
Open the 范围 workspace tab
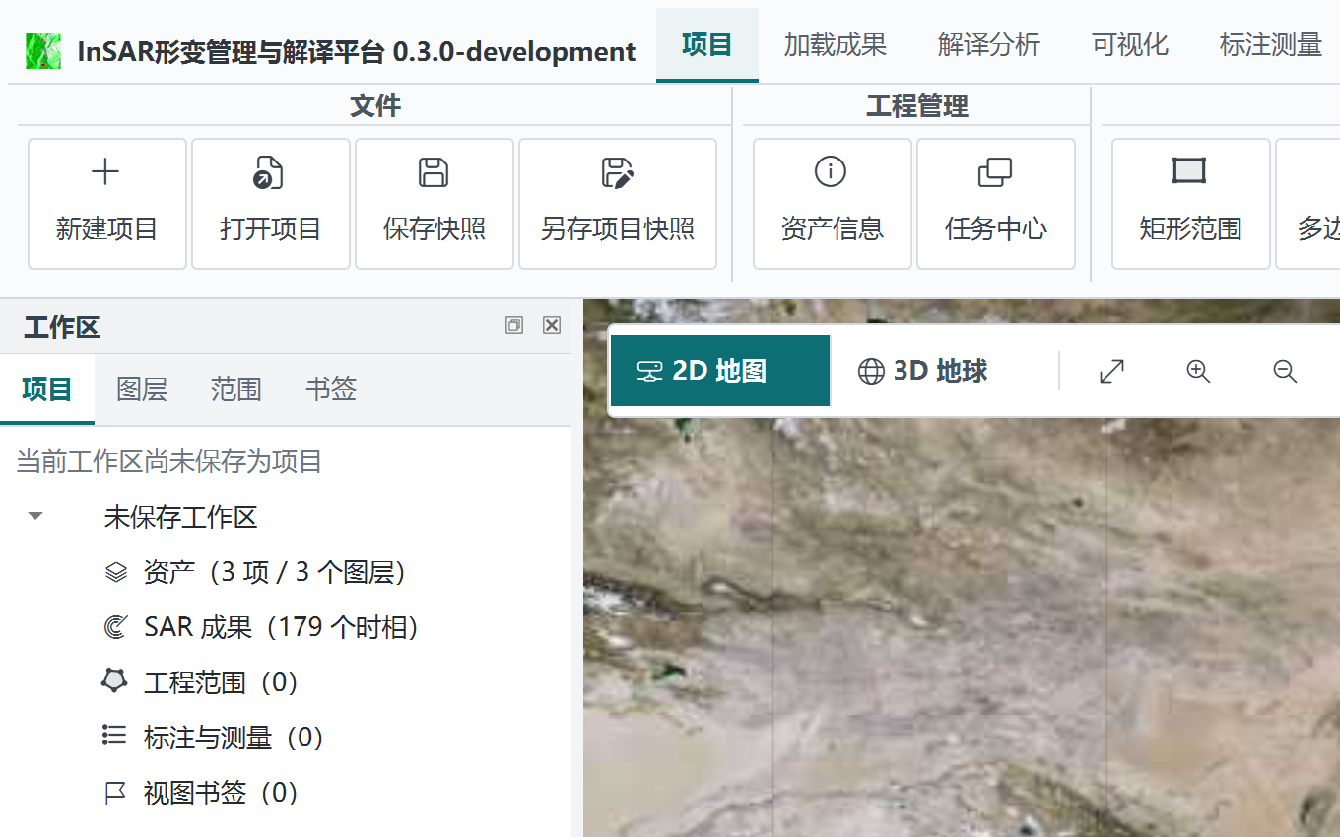[x=236, y=390]
